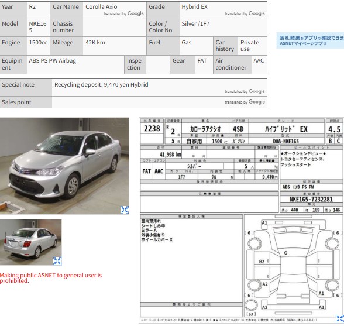Expand the rear car photo fullscreen icon

click(x=57, y=261)
